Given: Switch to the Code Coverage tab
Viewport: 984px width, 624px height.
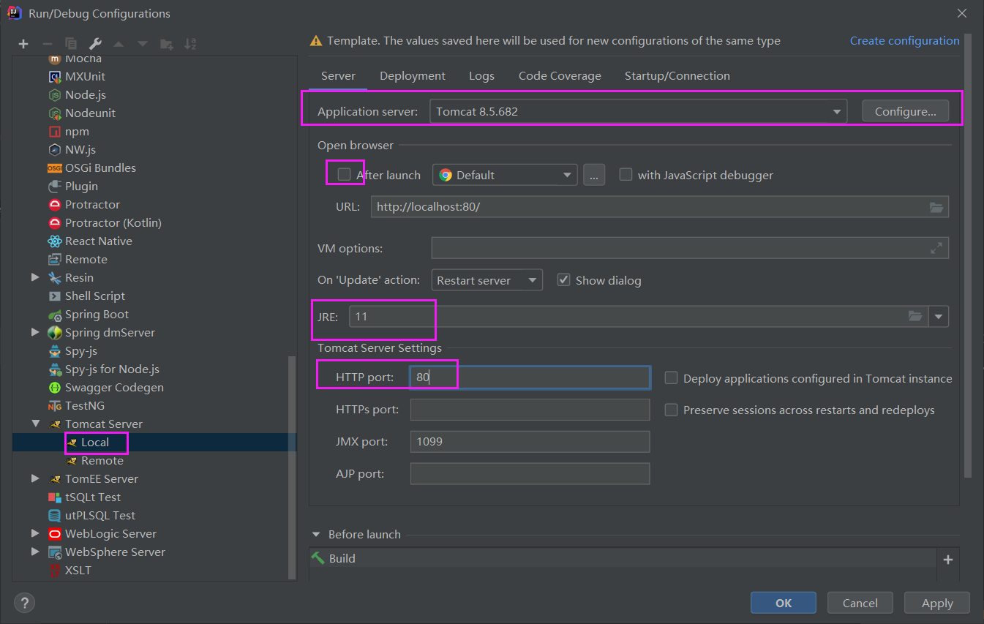Looking at the screenshot, I should (560, 76).
